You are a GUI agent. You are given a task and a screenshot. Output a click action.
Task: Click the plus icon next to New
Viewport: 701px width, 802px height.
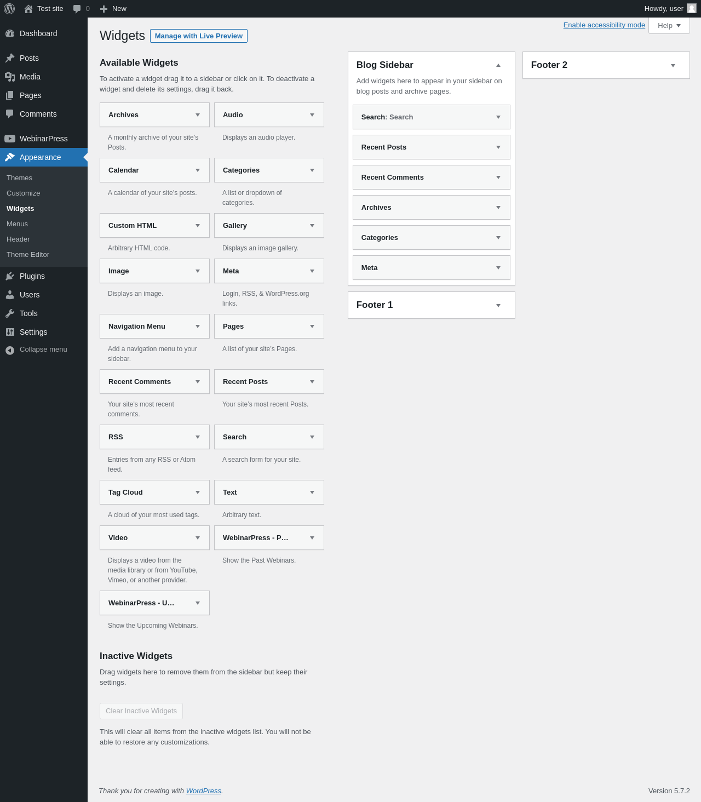coord(104,9)
